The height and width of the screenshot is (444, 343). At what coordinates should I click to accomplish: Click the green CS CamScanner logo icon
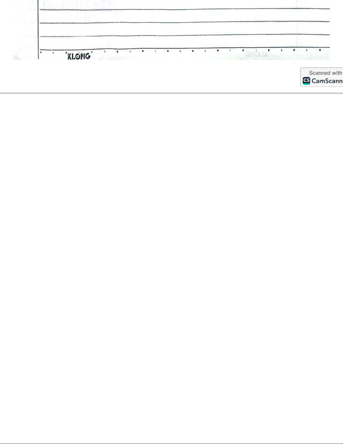pyautogui.click(x=306, y=81)
